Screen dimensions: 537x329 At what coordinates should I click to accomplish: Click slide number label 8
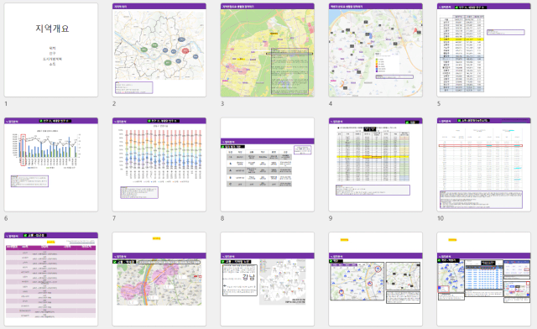click(222, 218)
